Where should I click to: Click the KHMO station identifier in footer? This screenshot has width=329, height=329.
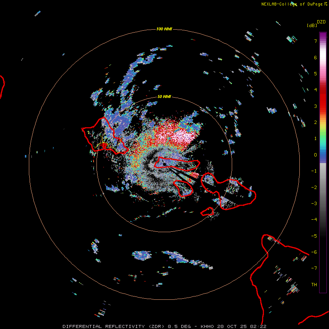pos(207,326)
